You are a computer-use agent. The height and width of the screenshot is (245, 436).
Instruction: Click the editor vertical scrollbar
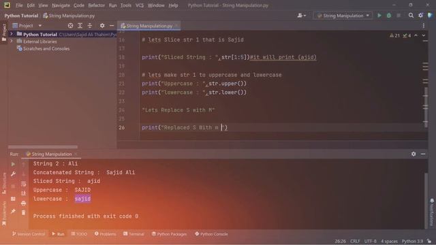pos(426,108)
